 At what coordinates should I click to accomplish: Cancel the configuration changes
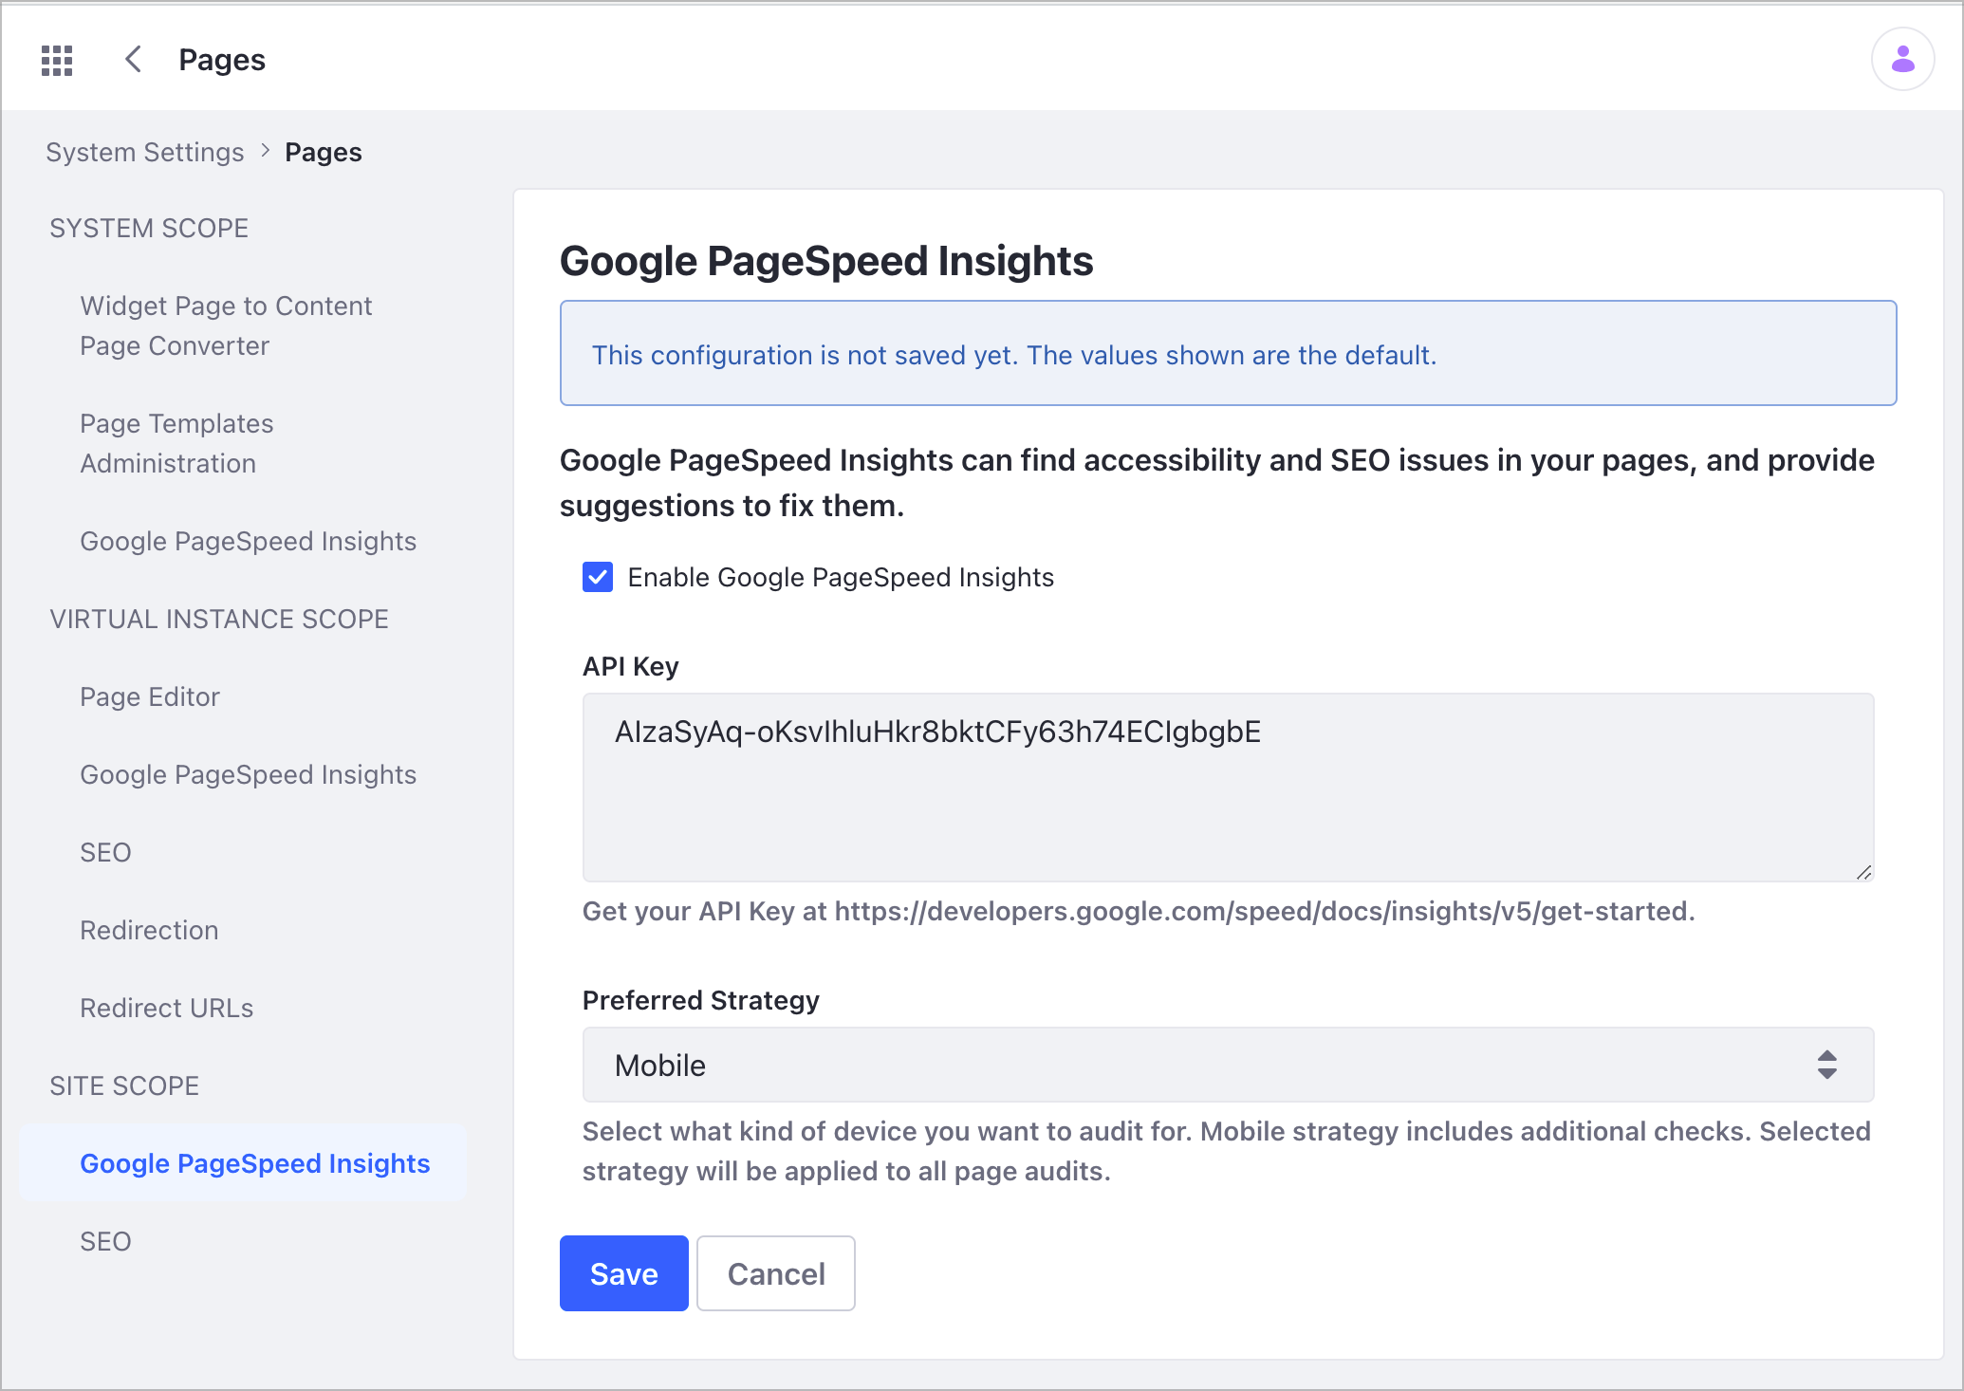point(775,1273)
